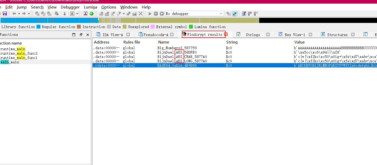The image size is (377, 165).
Task: Open the Jump menu
Action: click(22, 7)
